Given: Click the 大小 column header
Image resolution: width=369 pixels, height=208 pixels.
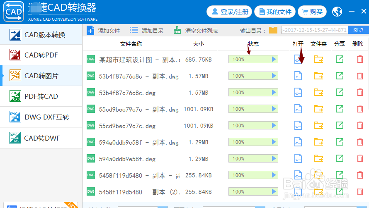Looking at the screenshot, I should click(x=198, y=44).
